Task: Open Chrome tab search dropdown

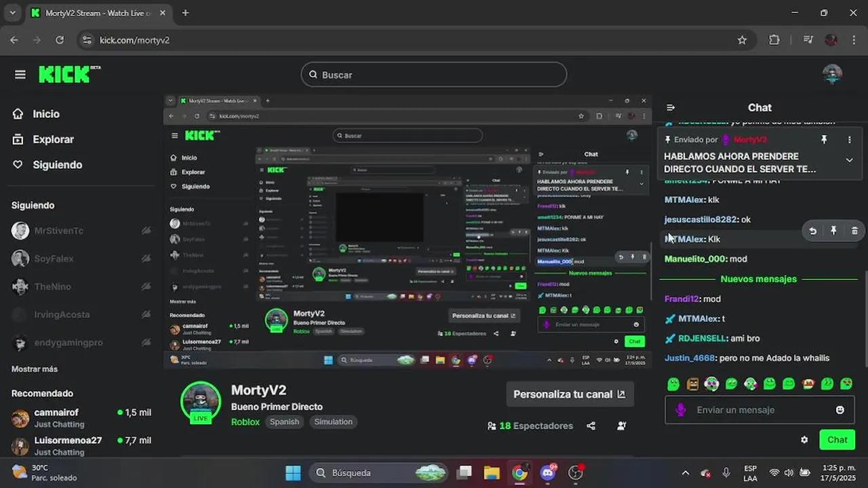Action: [12, 13]
